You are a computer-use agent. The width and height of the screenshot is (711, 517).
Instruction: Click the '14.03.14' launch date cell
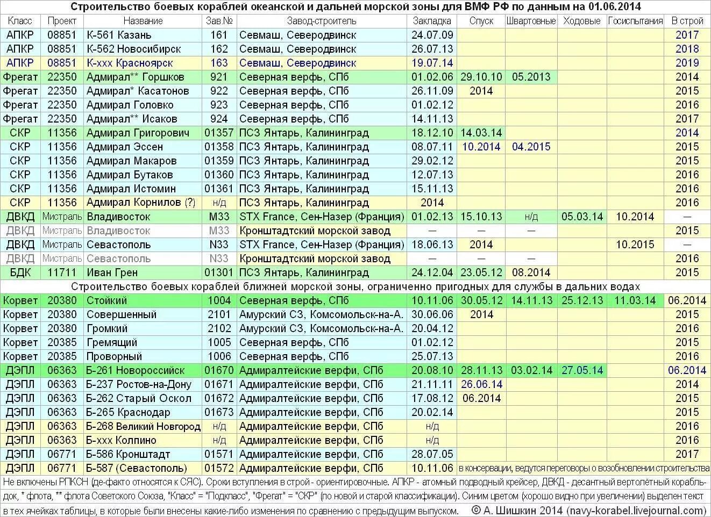coord(481,133)
